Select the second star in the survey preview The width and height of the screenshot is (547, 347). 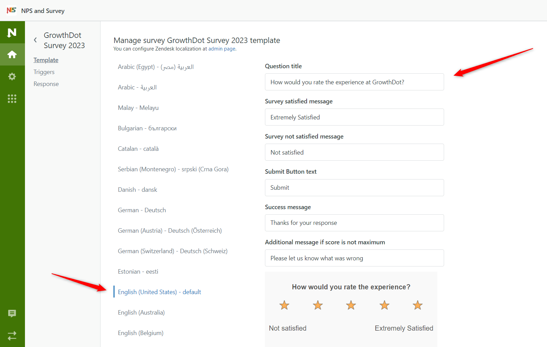tap(318, 305)
